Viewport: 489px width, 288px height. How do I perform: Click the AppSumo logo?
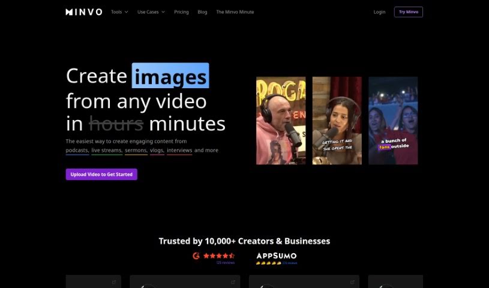tap(276, 256)
